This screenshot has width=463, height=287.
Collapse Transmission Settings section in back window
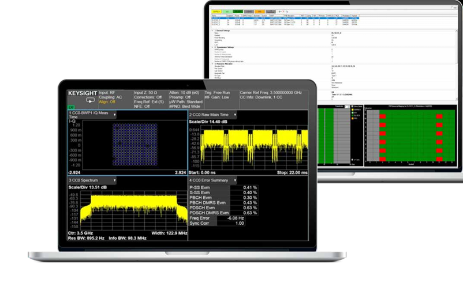click(x=212, y=47)
